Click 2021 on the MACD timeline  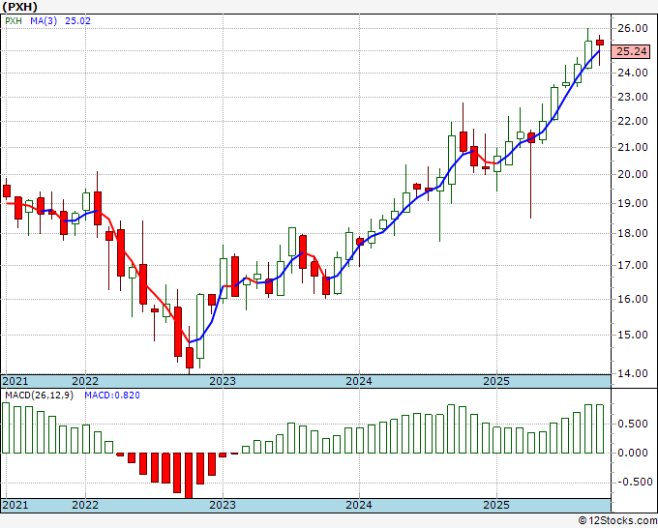pos(15,505)
